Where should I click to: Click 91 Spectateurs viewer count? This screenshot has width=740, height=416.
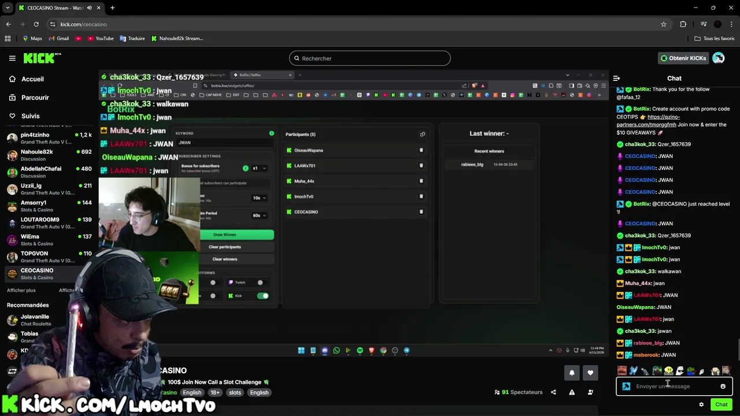(x=519, y=392)
